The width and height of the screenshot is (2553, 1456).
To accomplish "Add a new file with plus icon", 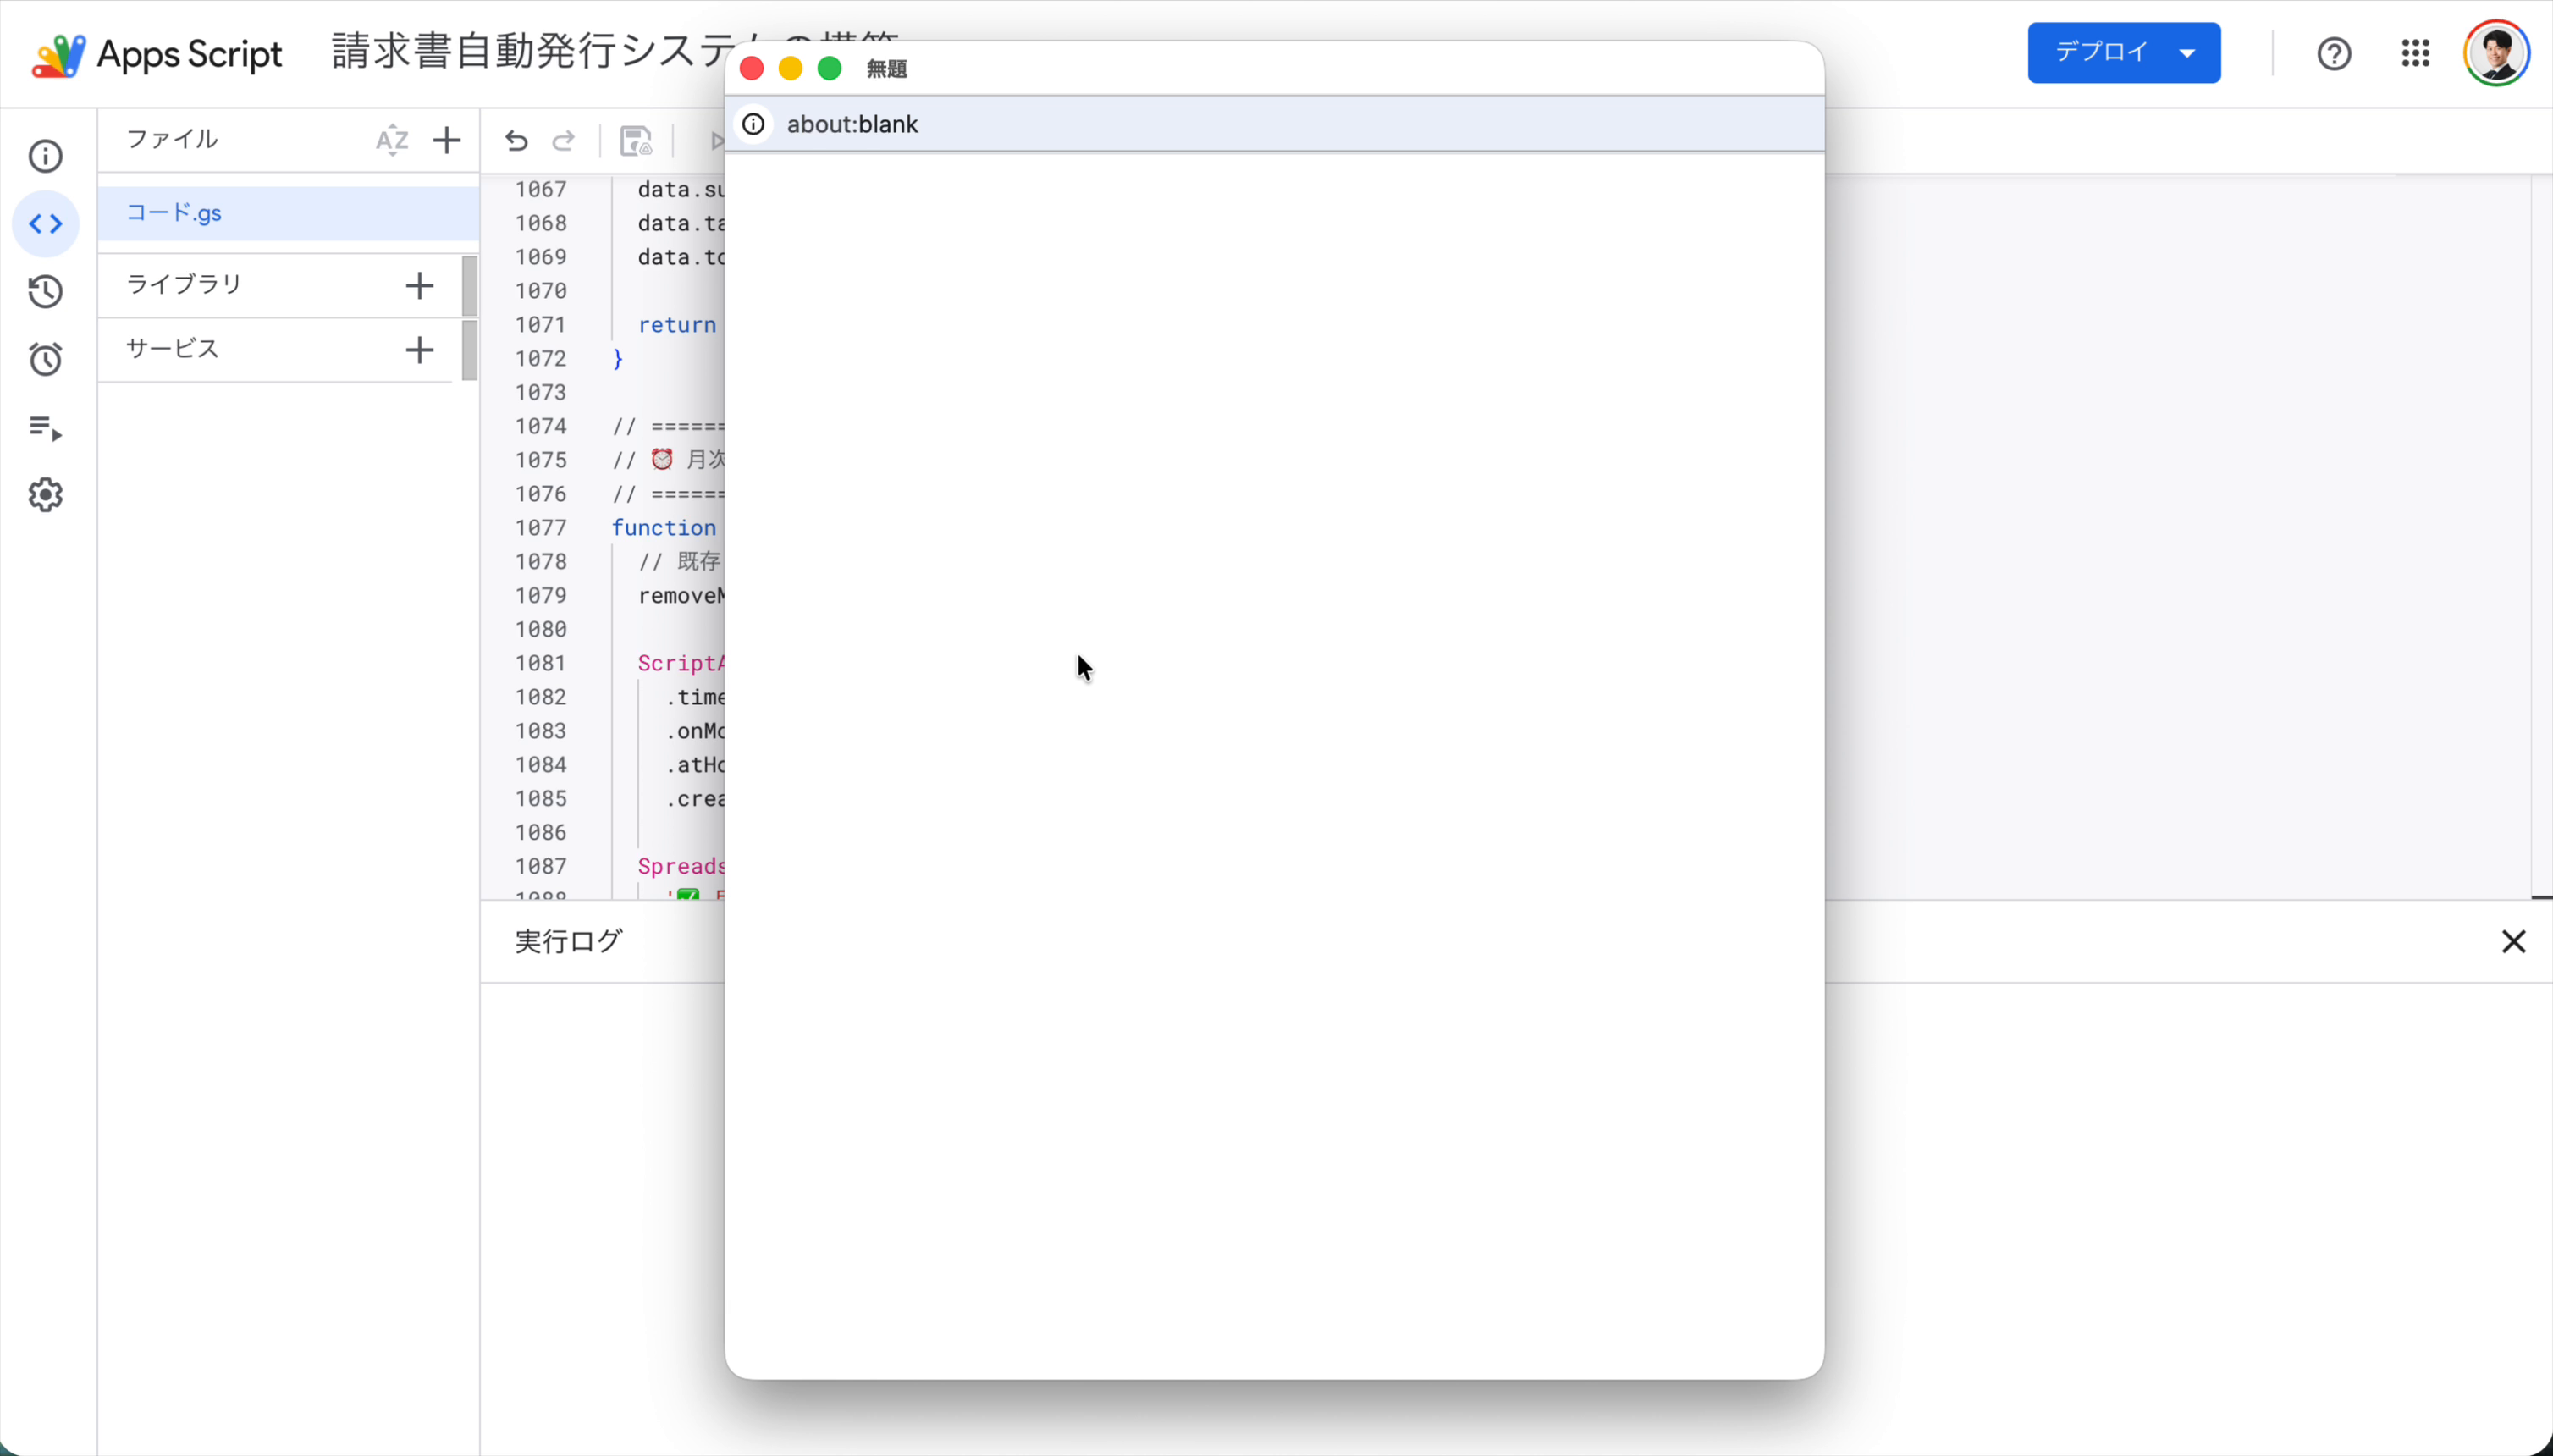I will (447, 141).
